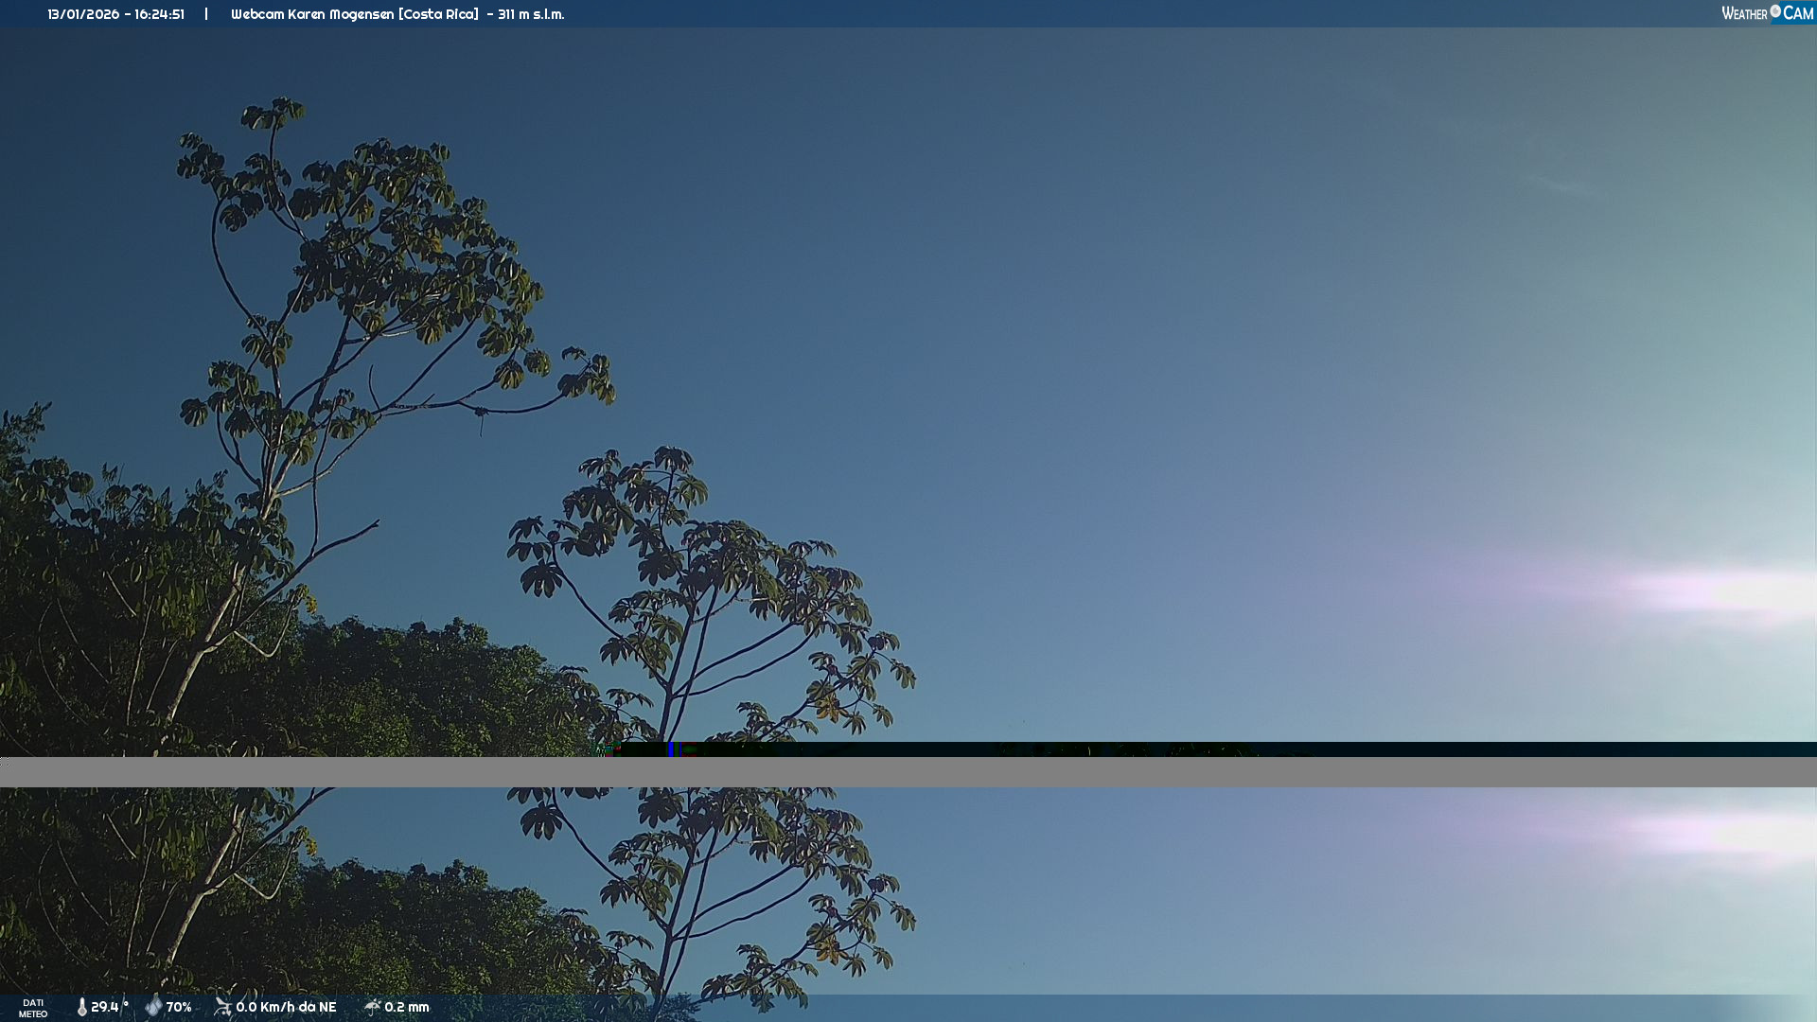The image size is (1817, 1022).
Task: Click the [Costa Rica] location text
Action: click(438, 14)
